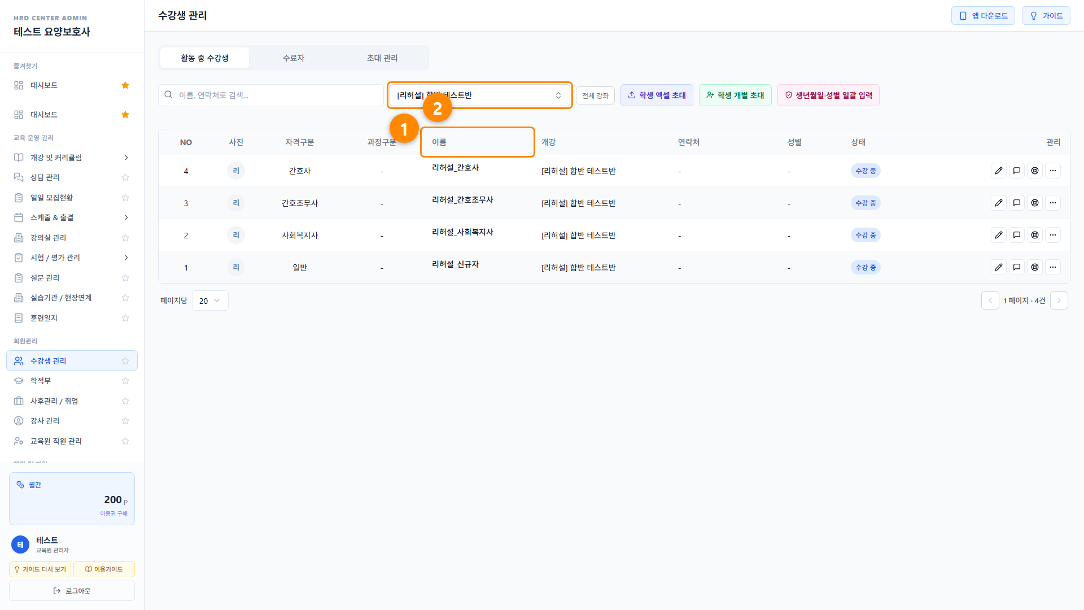Viewport: 1084px width, 610px height.
Task: Click the 가이드 다시 보기 button
Action: pos(40,569)
